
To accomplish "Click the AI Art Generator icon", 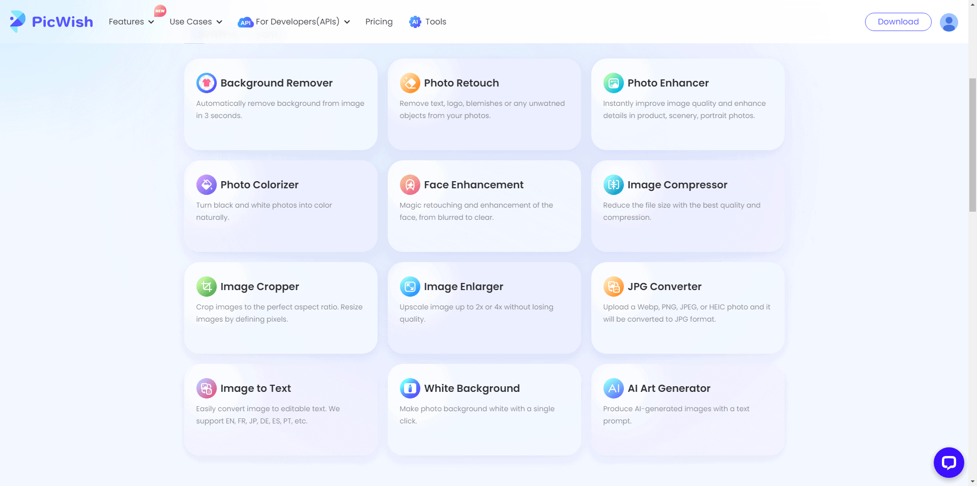I will (x=614, y=388).
